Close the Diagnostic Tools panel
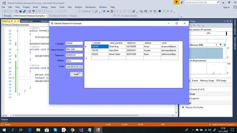Image resolution: width=237 pixels, height=133 pixels. click(230, 21)
